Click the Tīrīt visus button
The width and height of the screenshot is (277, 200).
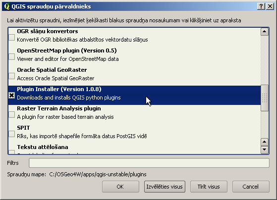coord(209,187)
